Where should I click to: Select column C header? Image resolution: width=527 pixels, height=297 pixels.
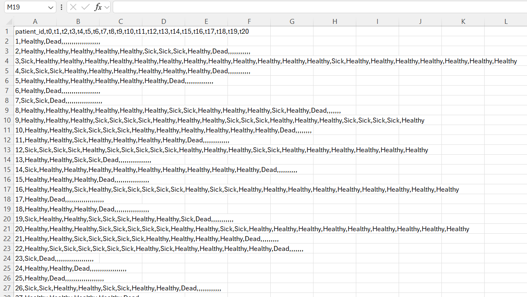[121, 22]
